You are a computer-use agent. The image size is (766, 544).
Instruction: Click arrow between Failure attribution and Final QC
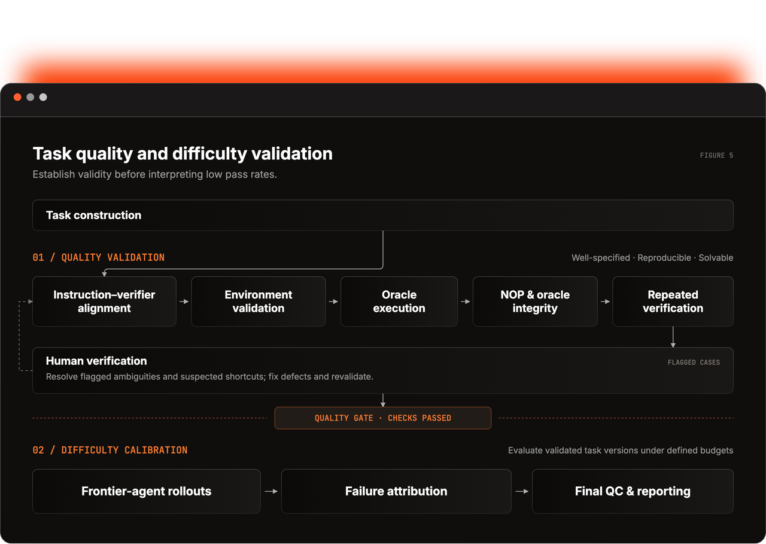click(x=522, y=491)
